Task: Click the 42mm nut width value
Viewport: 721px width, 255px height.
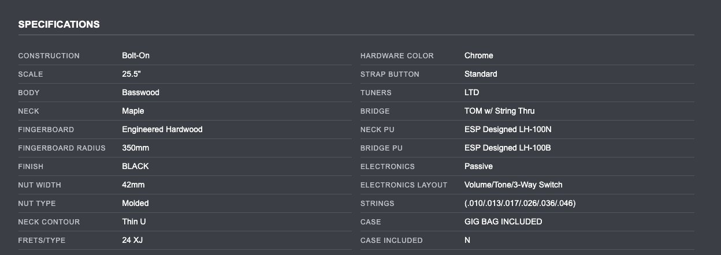Action: coord(133,185)
